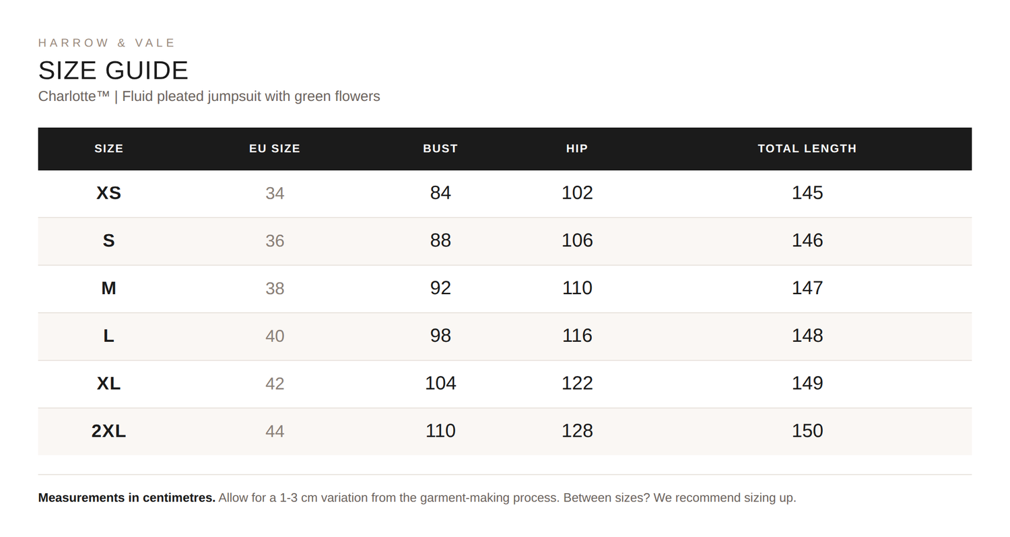Click total length value 147 for M
Image resolution: width=1010 pixels, height=537 pixels.
tap(807, 288)
